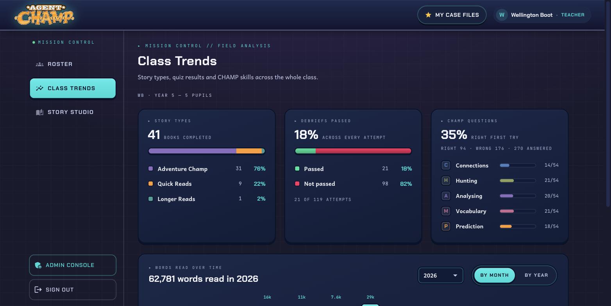Image resolution: width=611 pixels, height=306 pixels.
Task: Open Story Studio from the sidebar
Action: 73,112
